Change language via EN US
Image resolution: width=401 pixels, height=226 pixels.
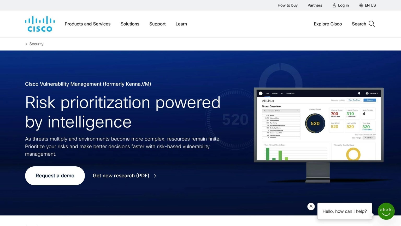370,5
